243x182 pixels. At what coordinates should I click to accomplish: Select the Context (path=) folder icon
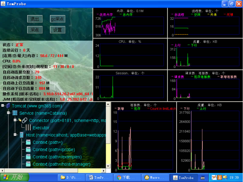point(28,142)
